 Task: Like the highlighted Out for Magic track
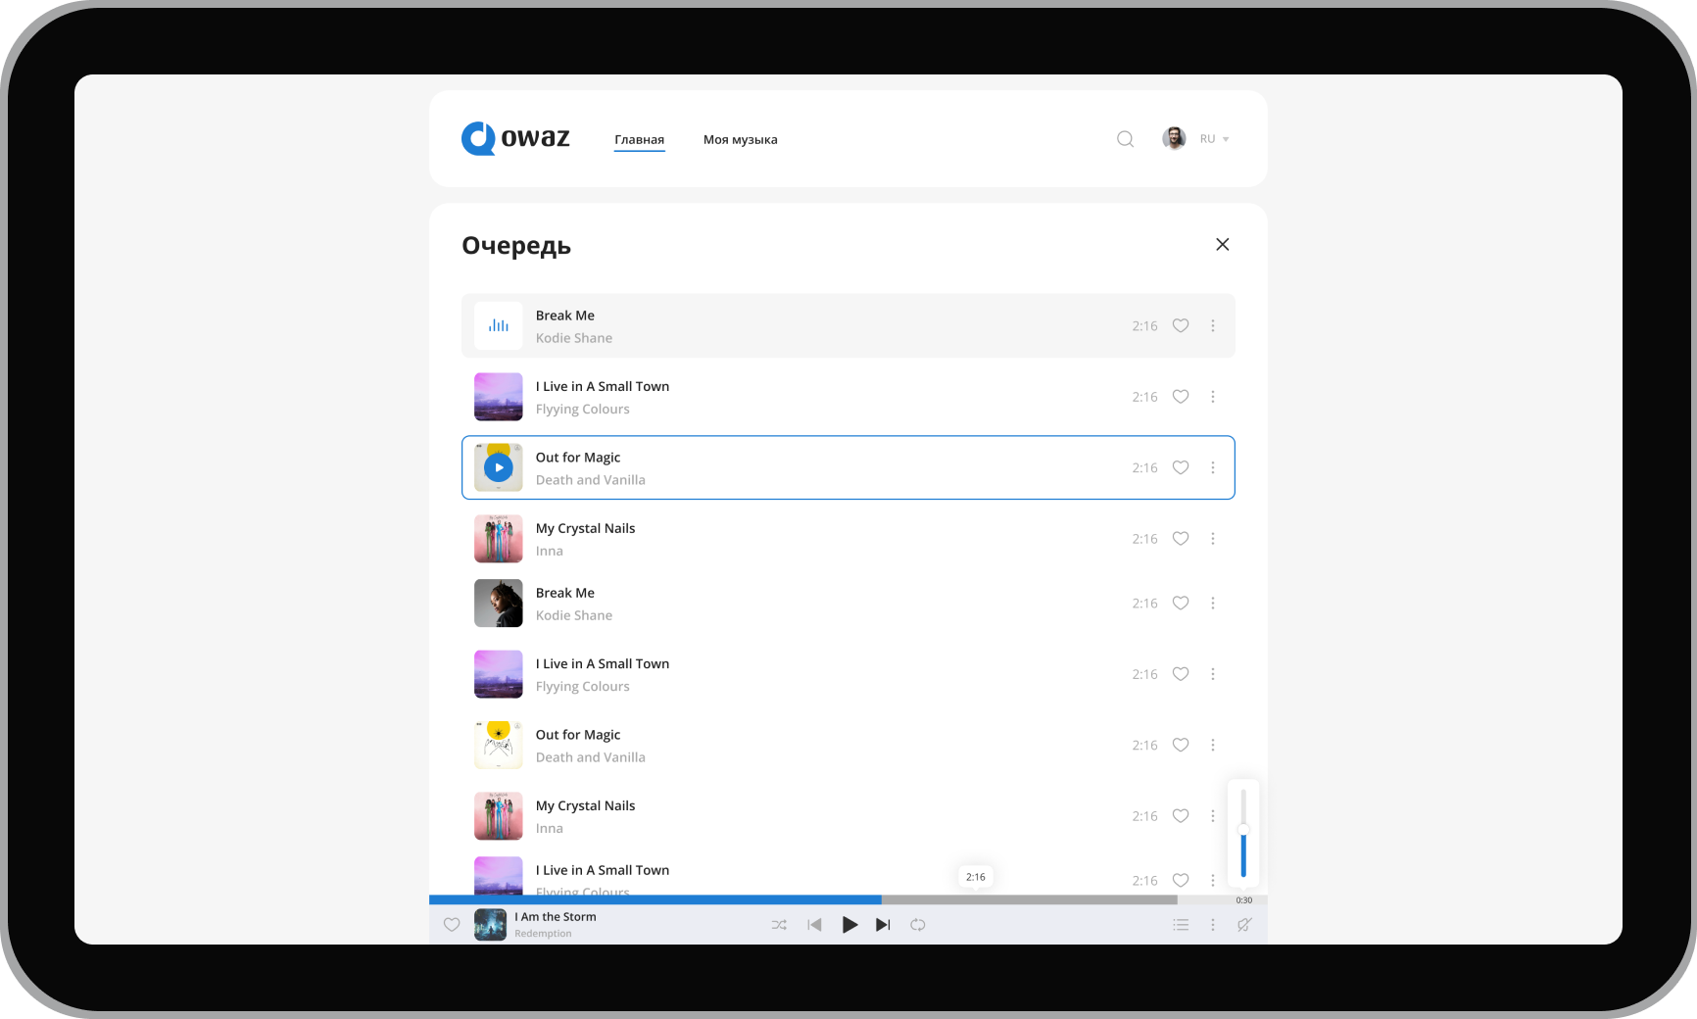(1181, 467)
